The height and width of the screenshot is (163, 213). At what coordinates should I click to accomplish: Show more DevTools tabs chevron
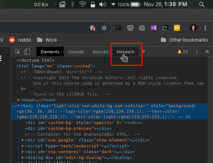pos(143,51)
